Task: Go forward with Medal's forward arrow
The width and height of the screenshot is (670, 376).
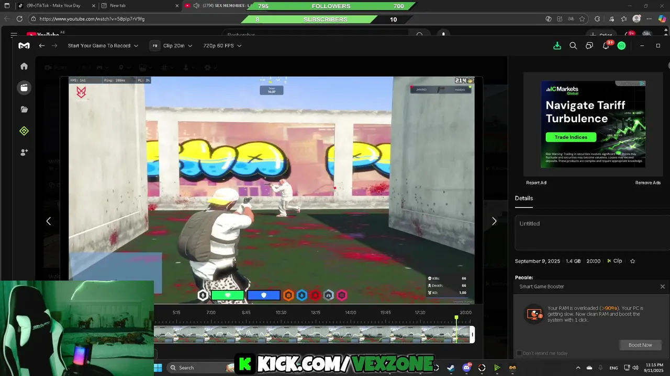Action: [54, 45]
